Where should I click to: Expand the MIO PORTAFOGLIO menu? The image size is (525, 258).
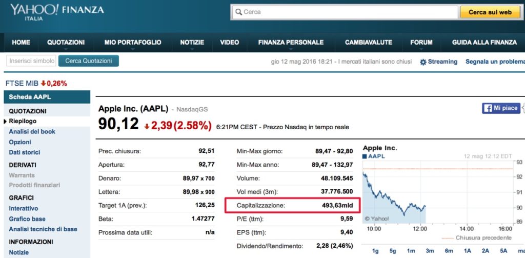[132, 43]
